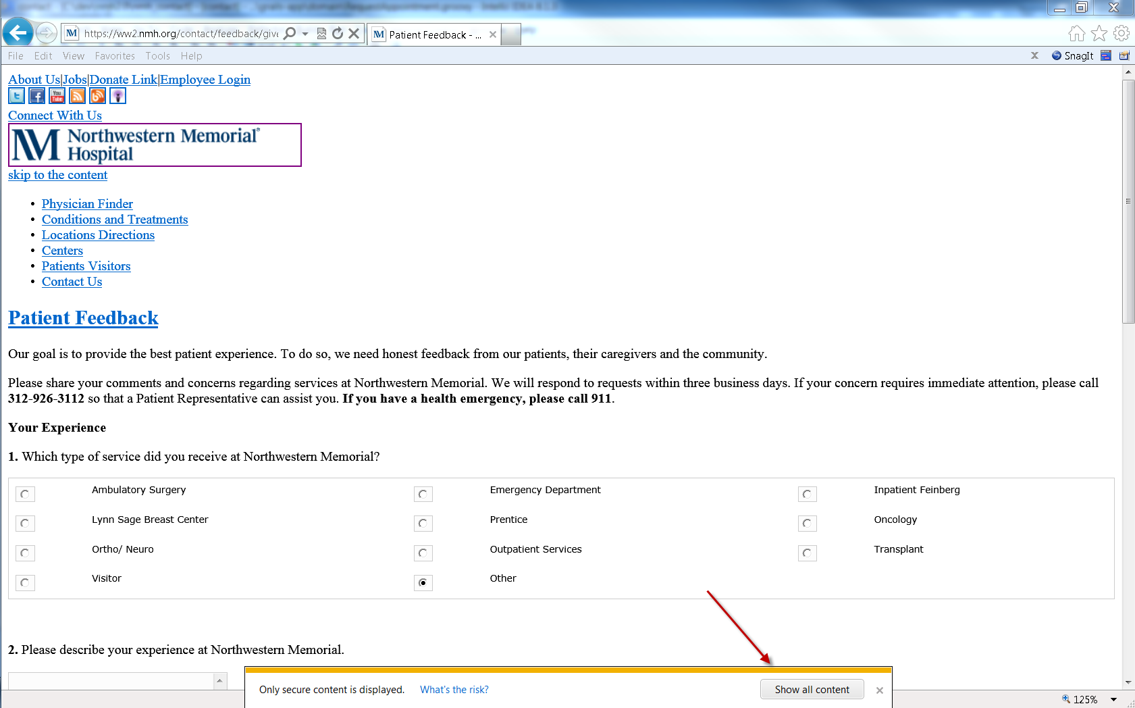Open the Edit menu
The image size is (1135, 708).
click(x=43, y=56)
